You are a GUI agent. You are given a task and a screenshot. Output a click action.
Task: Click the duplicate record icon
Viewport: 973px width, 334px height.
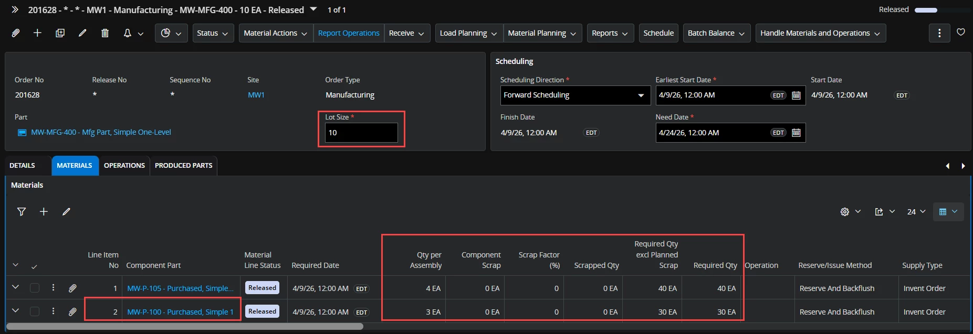pos(60,33)
